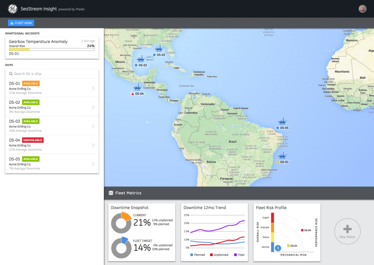Click the Fleet Metrics panel header
This screenshot has height=265, width=374.
pos(239,193)
